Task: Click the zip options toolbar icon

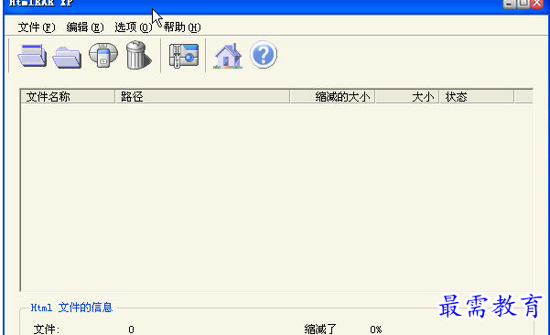Action: pyautogui.click(x=183, y=56)
